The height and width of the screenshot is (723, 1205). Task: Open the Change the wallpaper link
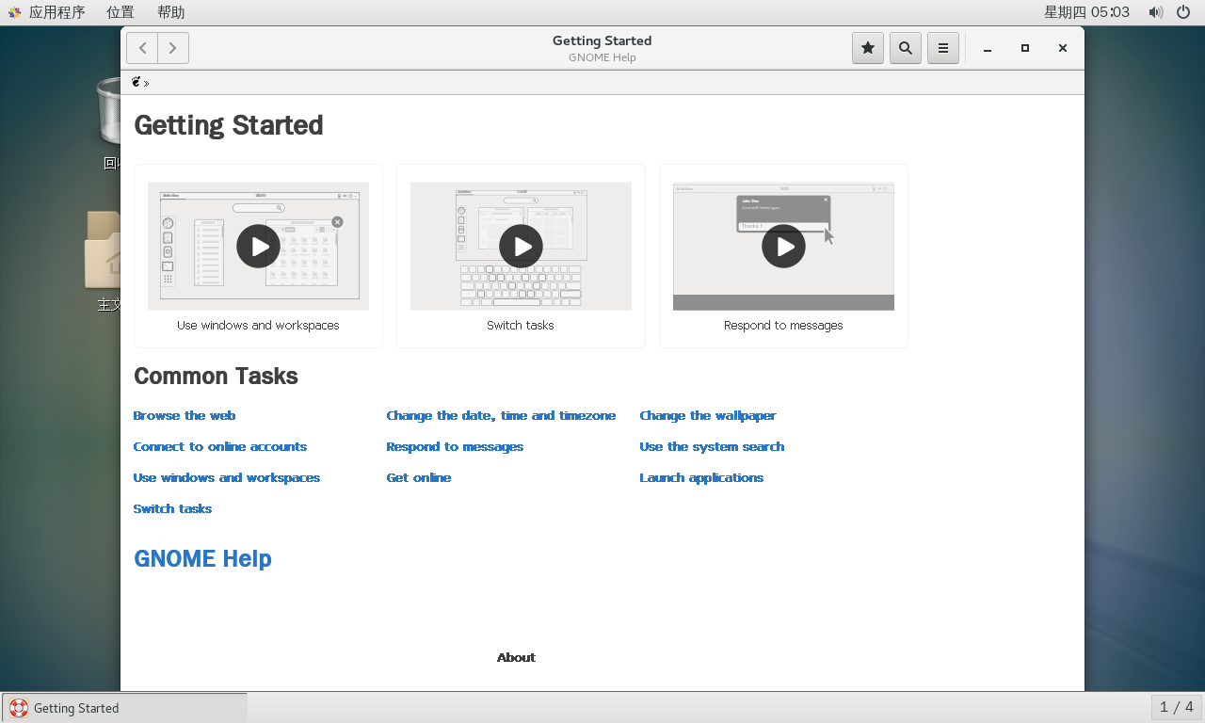click(708, 415)
